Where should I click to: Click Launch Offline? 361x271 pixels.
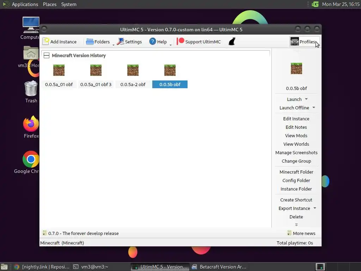coord(294,108)
